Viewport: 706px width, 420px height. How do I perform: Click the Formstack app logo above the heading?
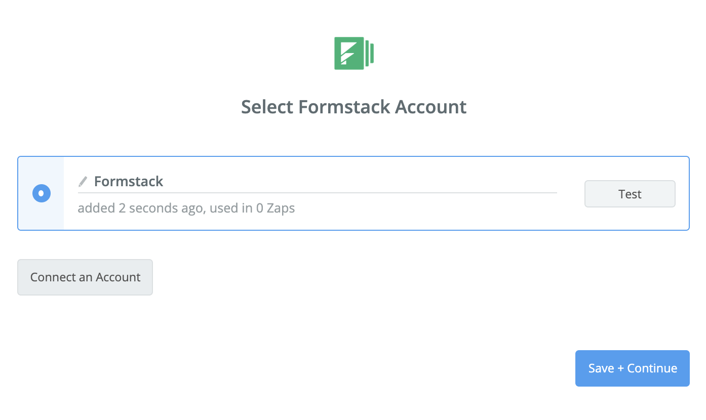(x=354, y=53)
